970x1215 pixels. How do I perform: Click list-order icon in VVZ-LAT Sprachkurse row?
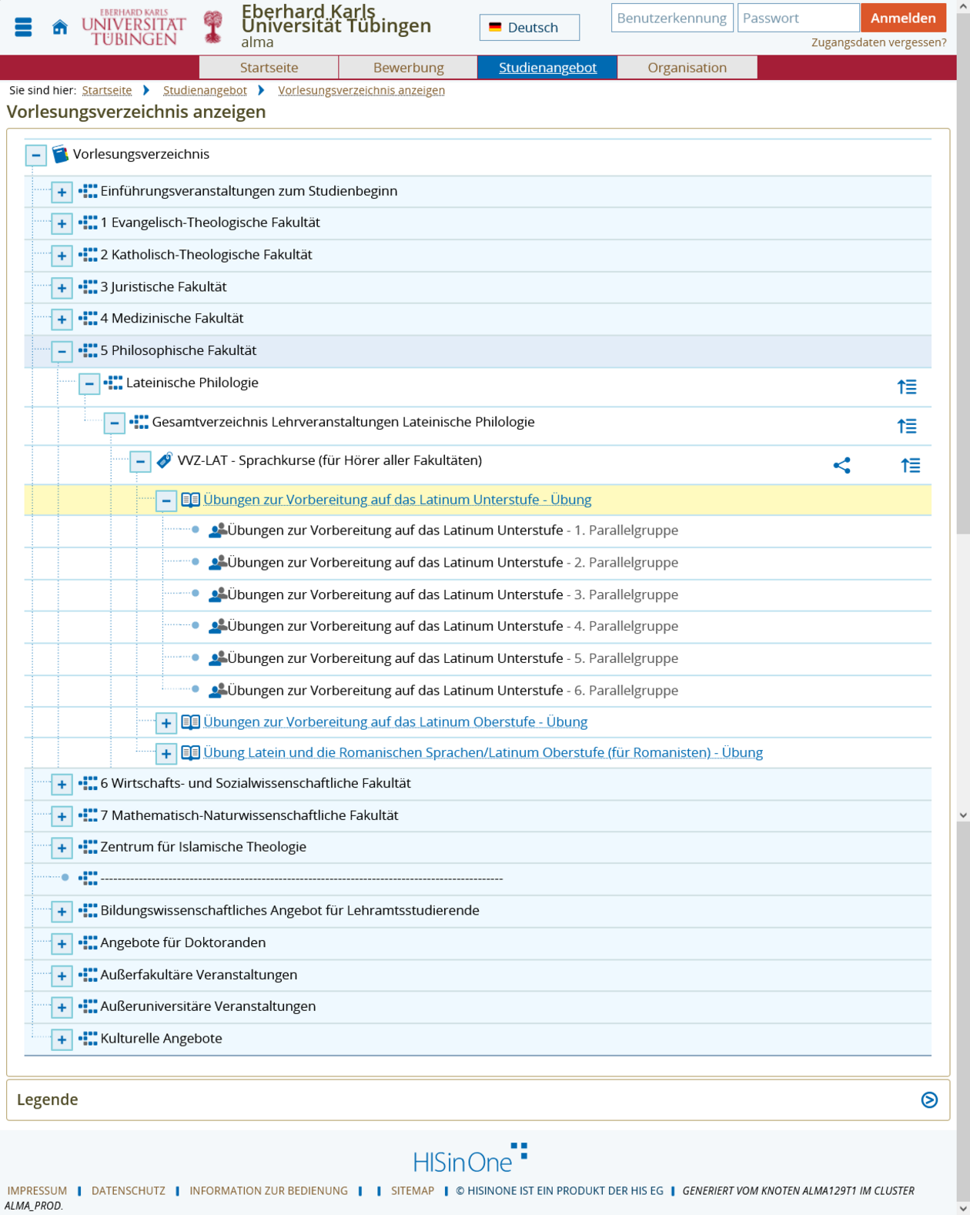(911, 465)
